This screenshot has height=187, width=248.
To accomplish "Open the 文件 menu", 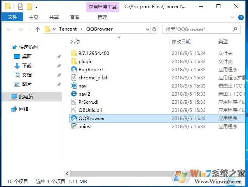I will coord(12,17).
